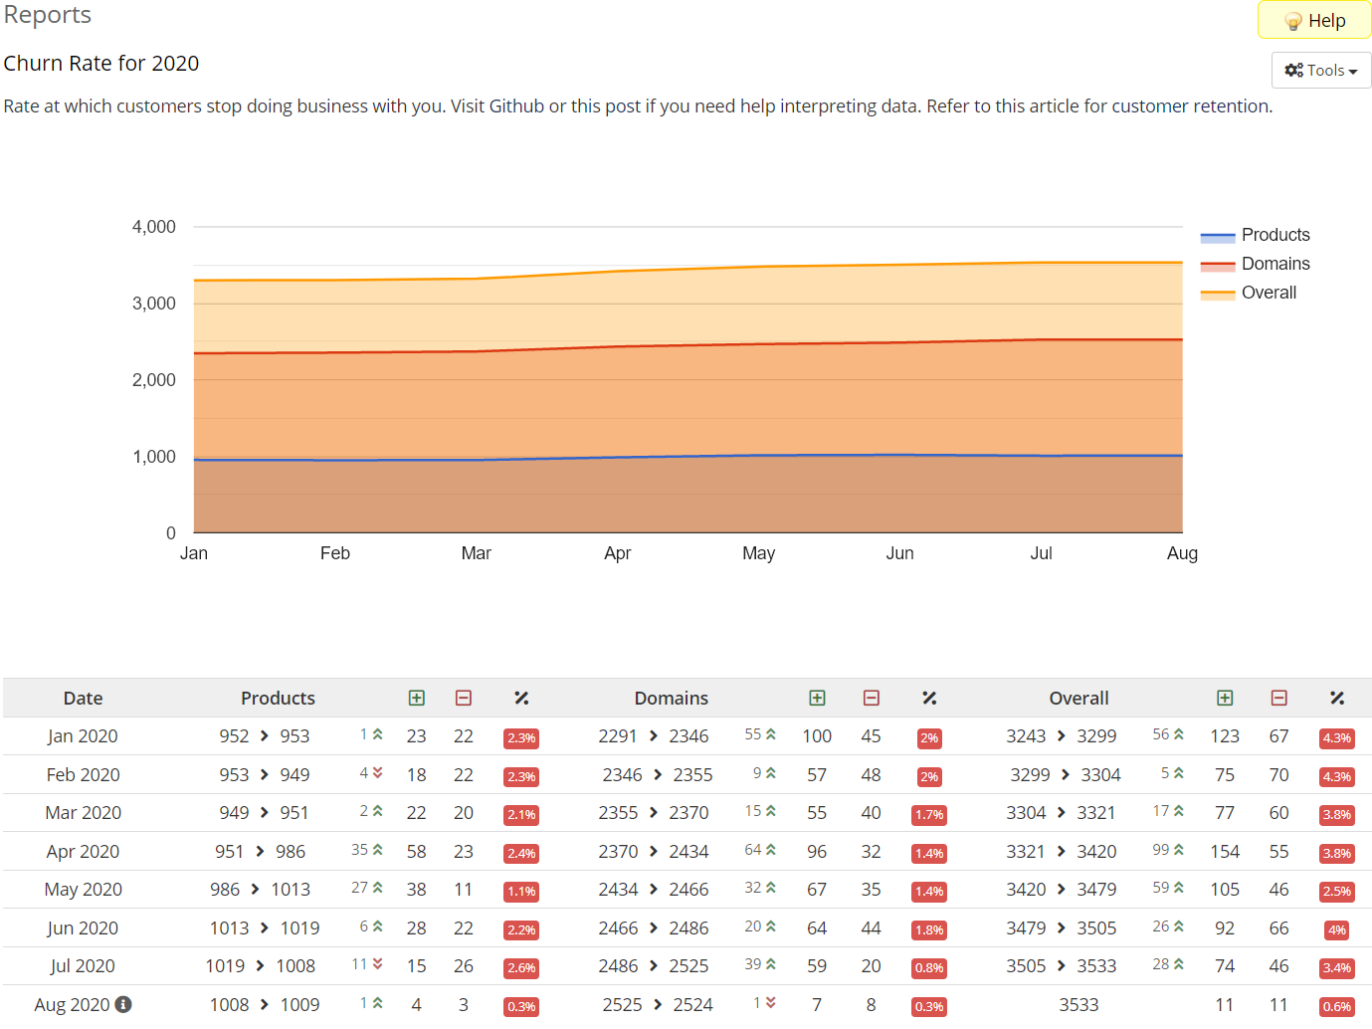Click the Domains removed minus icon header
Image resolution: width=1372 pixels, height=1029 pixels.
872,699
